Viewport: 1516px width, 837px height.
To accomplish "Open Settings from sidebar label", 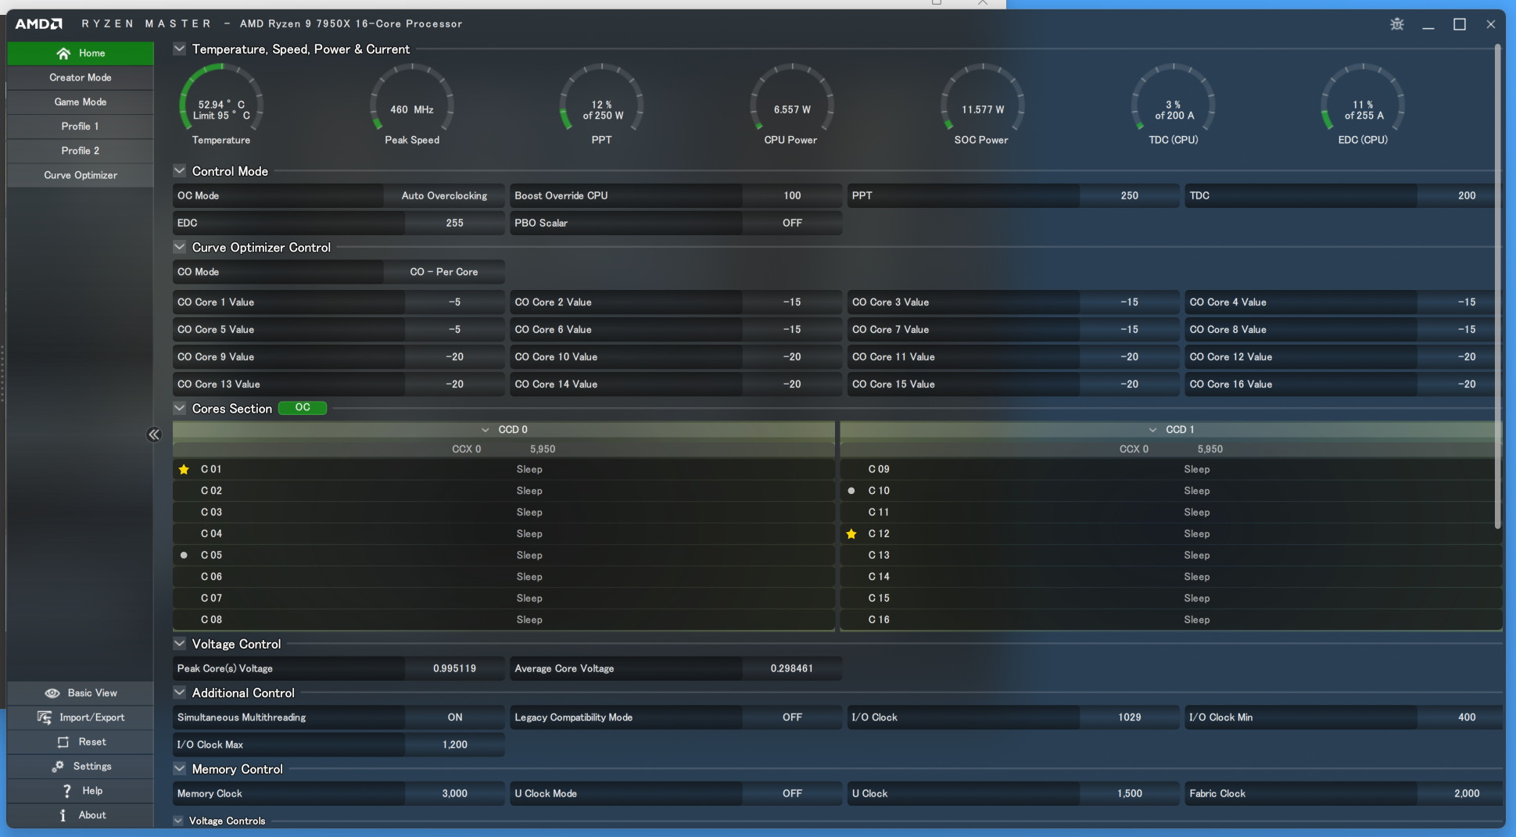I will coord(92,767).
